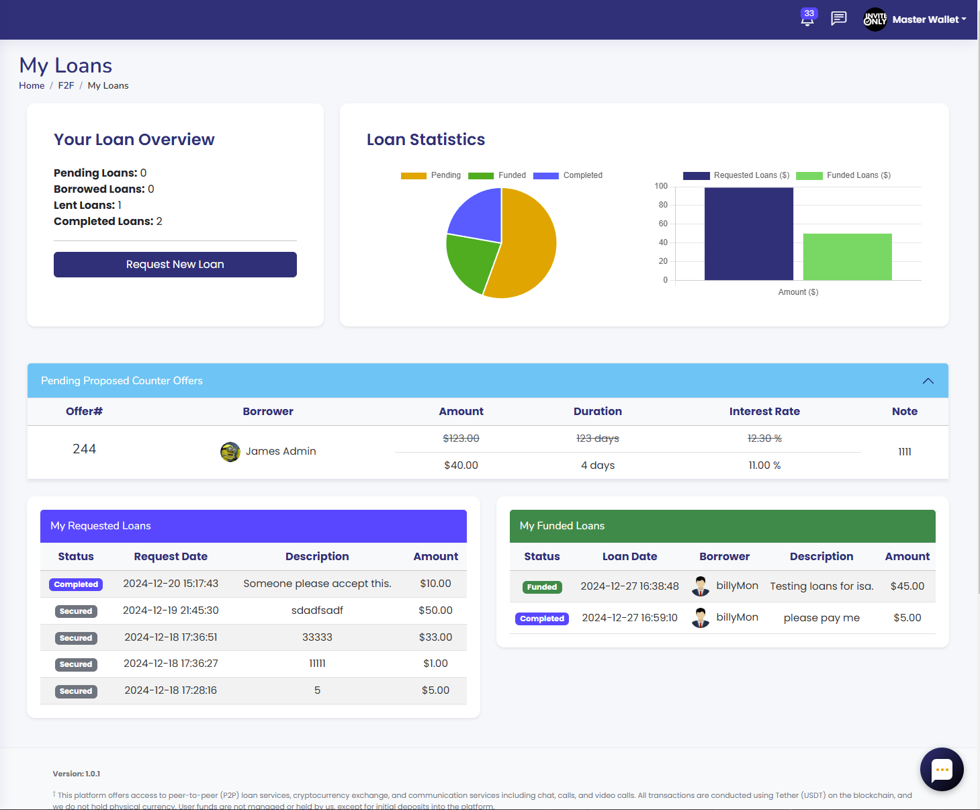
Task: Click the Completed badge for the $10.00 loan
Action: pyautogui.click(x=76, y=584)
